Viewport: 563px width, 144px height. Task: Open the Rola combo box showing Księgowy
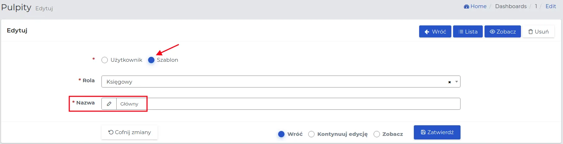281,82
